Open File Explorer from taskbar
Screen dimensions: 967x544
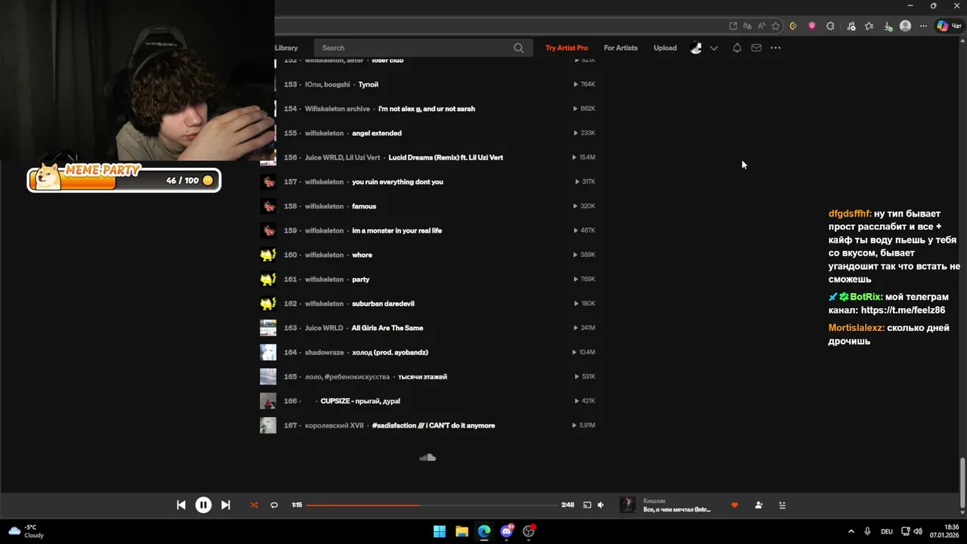coord(462,531)
